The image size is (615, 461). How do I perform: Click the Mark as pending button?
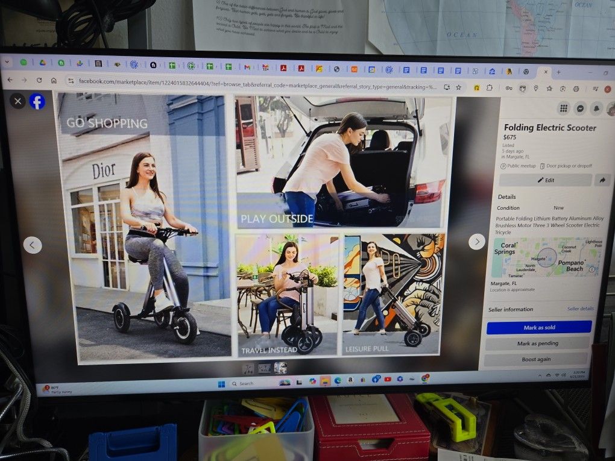[x=537, y=343]
